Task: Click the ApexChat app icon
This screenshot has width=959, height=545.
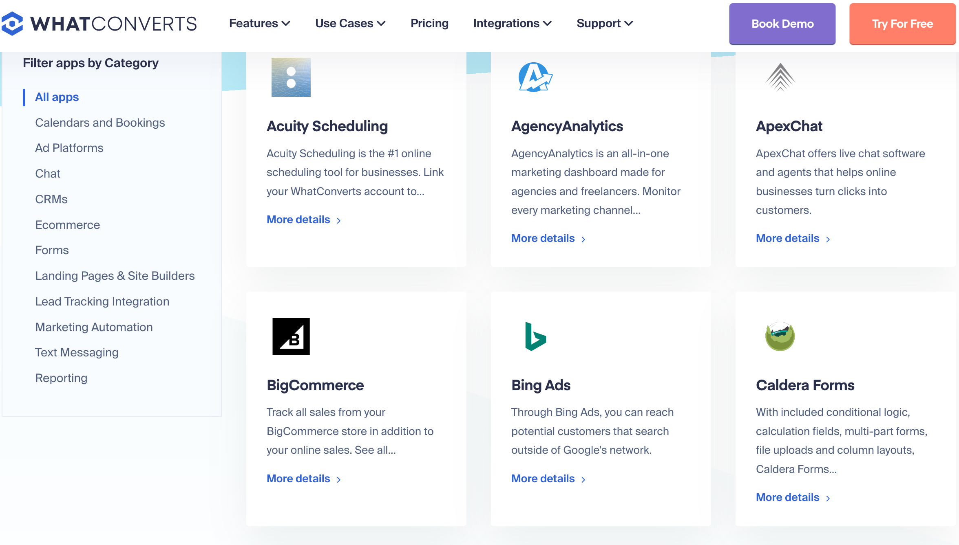Action: pos(780,77)
